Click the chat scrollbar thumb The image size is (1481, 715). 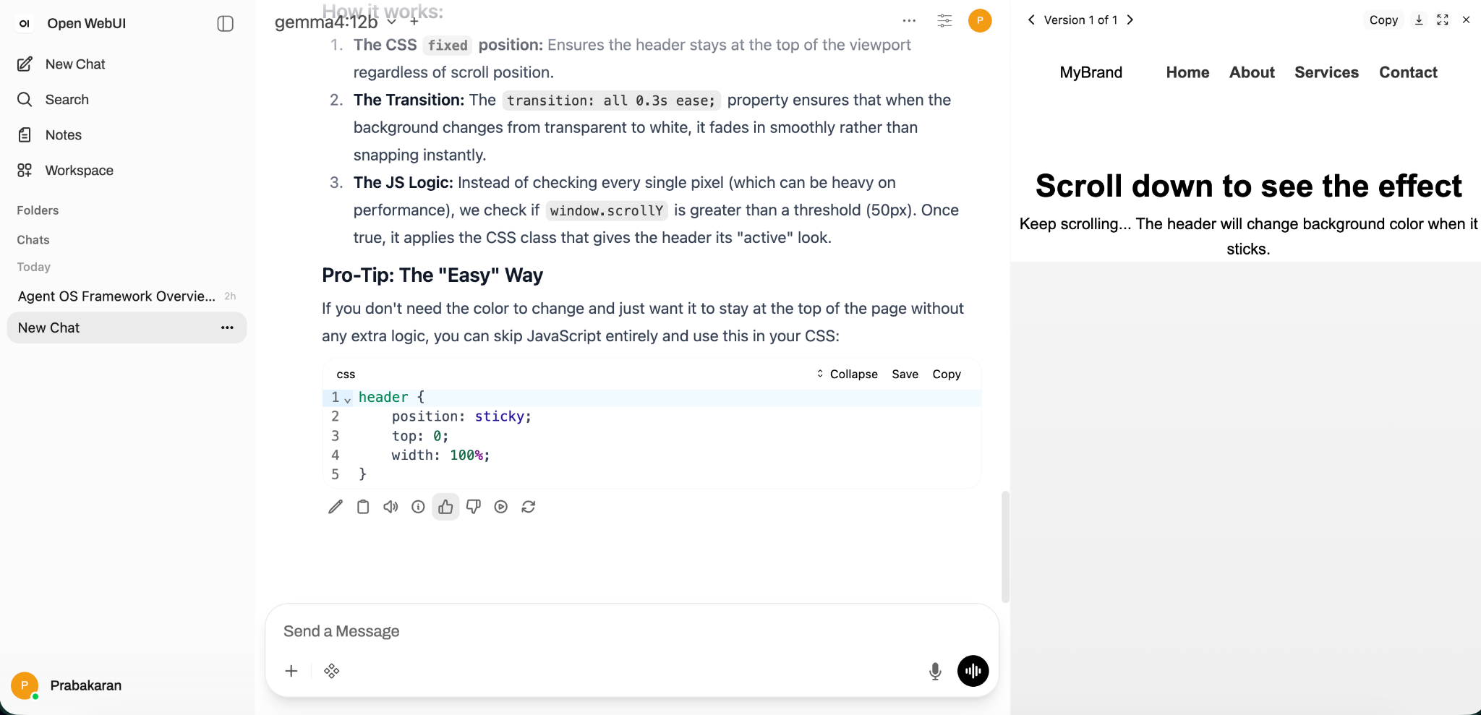1005,547
